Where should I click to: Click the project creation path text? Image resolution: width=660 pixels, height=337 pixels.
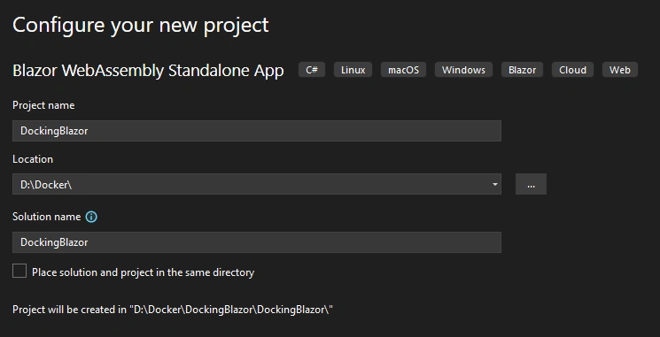tap(173, 310)
